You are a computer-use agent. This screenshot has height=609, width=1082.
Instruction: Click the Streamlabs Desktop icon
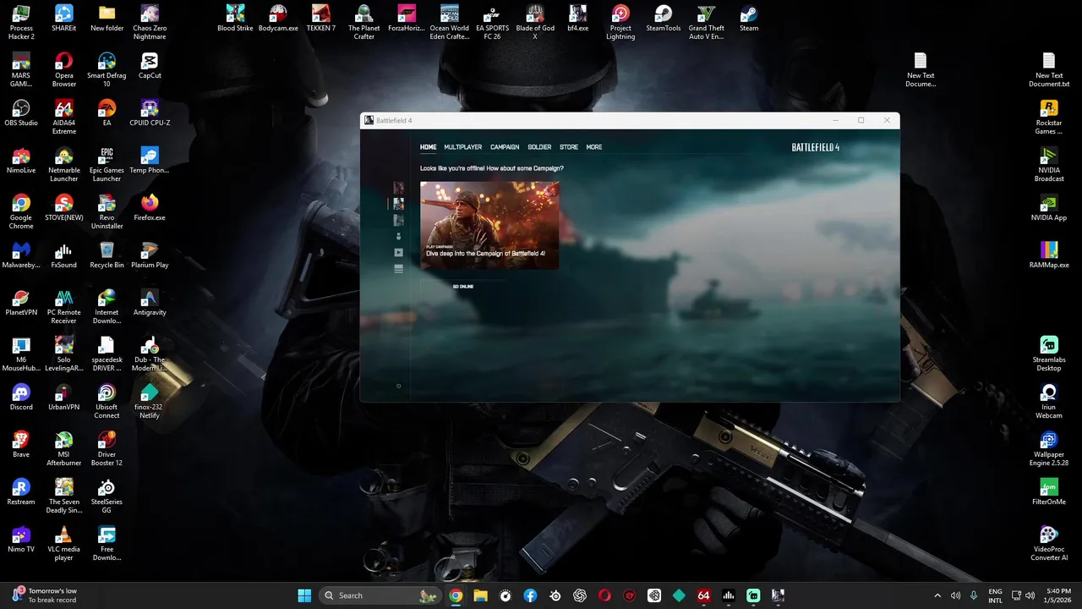tap(1049, 354)
